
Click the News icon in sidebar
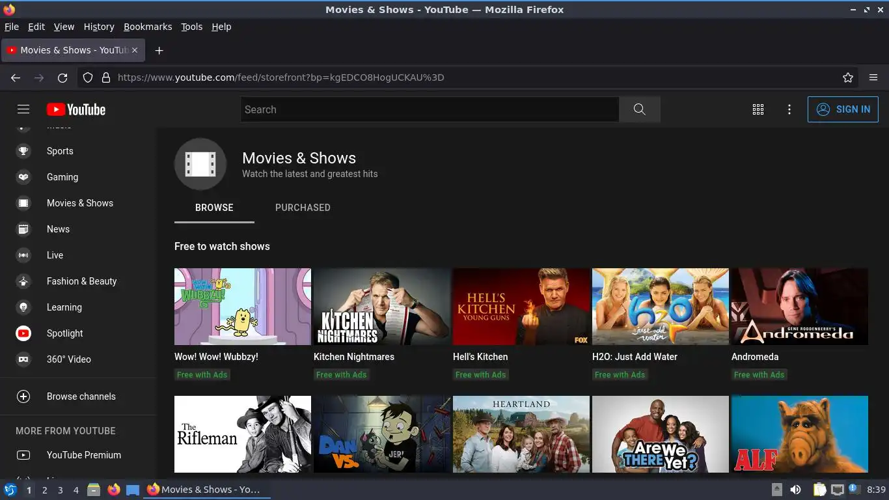23,229
